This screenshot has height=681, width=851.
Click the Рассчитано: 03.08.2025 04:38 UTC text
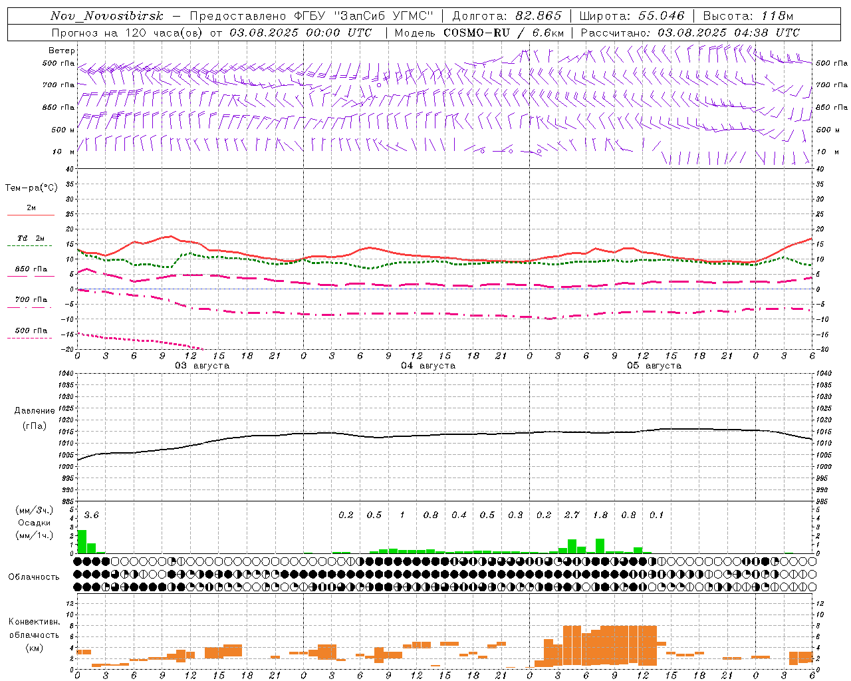pyautogui.click(x=690, y=33)
